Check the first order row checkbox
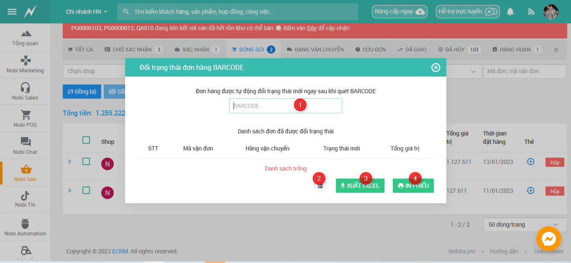571x263 pixels. tap(86, 161)
